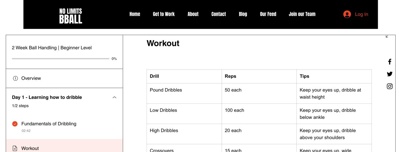Click the orange user avatar icon

[x=347, y=14]
